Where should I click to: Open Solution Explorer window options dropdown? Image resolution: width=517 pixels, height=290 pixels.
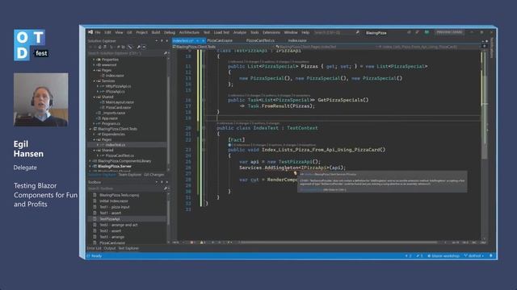pyautogui.click(x=157, y=41)
